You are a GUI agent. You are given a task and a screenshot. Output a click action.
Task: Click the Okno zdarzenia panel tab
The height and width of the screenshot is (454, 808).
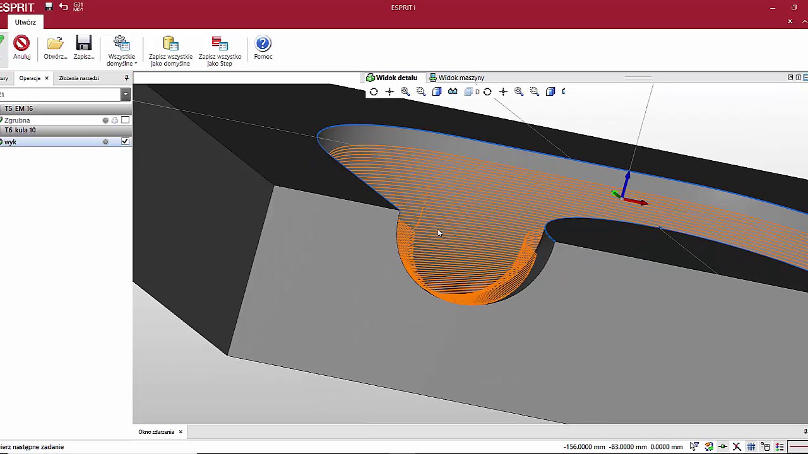coord(156,432)
